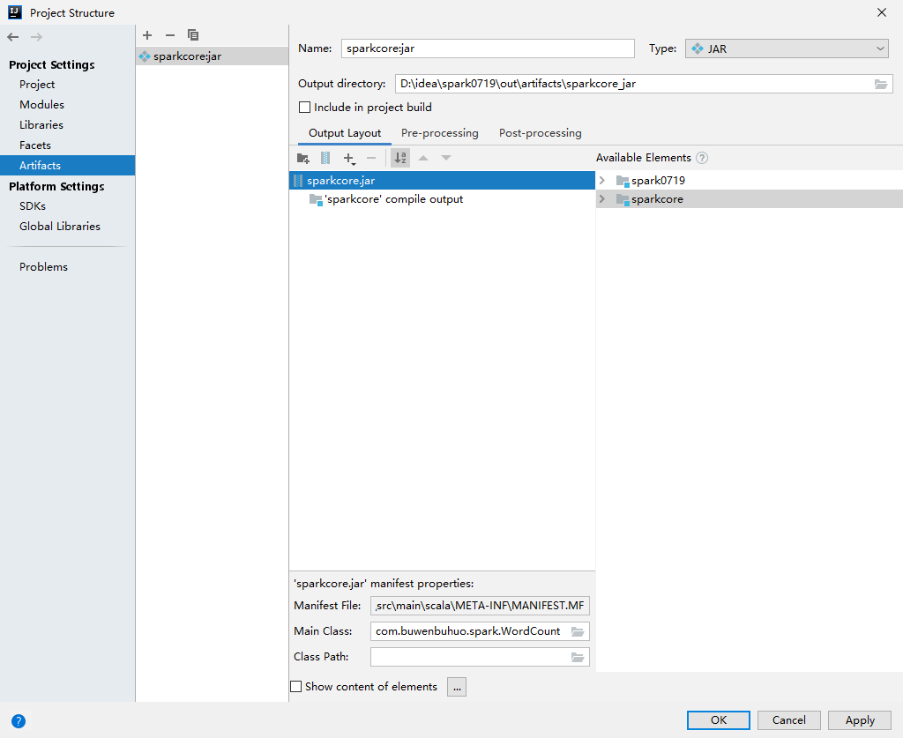This screenshot has height=738, width=903.
Task: Confirm with the OK button
Action: [718, 720]
